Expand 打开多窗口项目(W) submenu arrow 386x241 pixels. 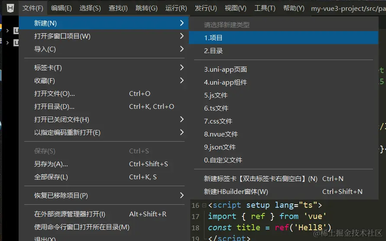click(x=182, y=36)
